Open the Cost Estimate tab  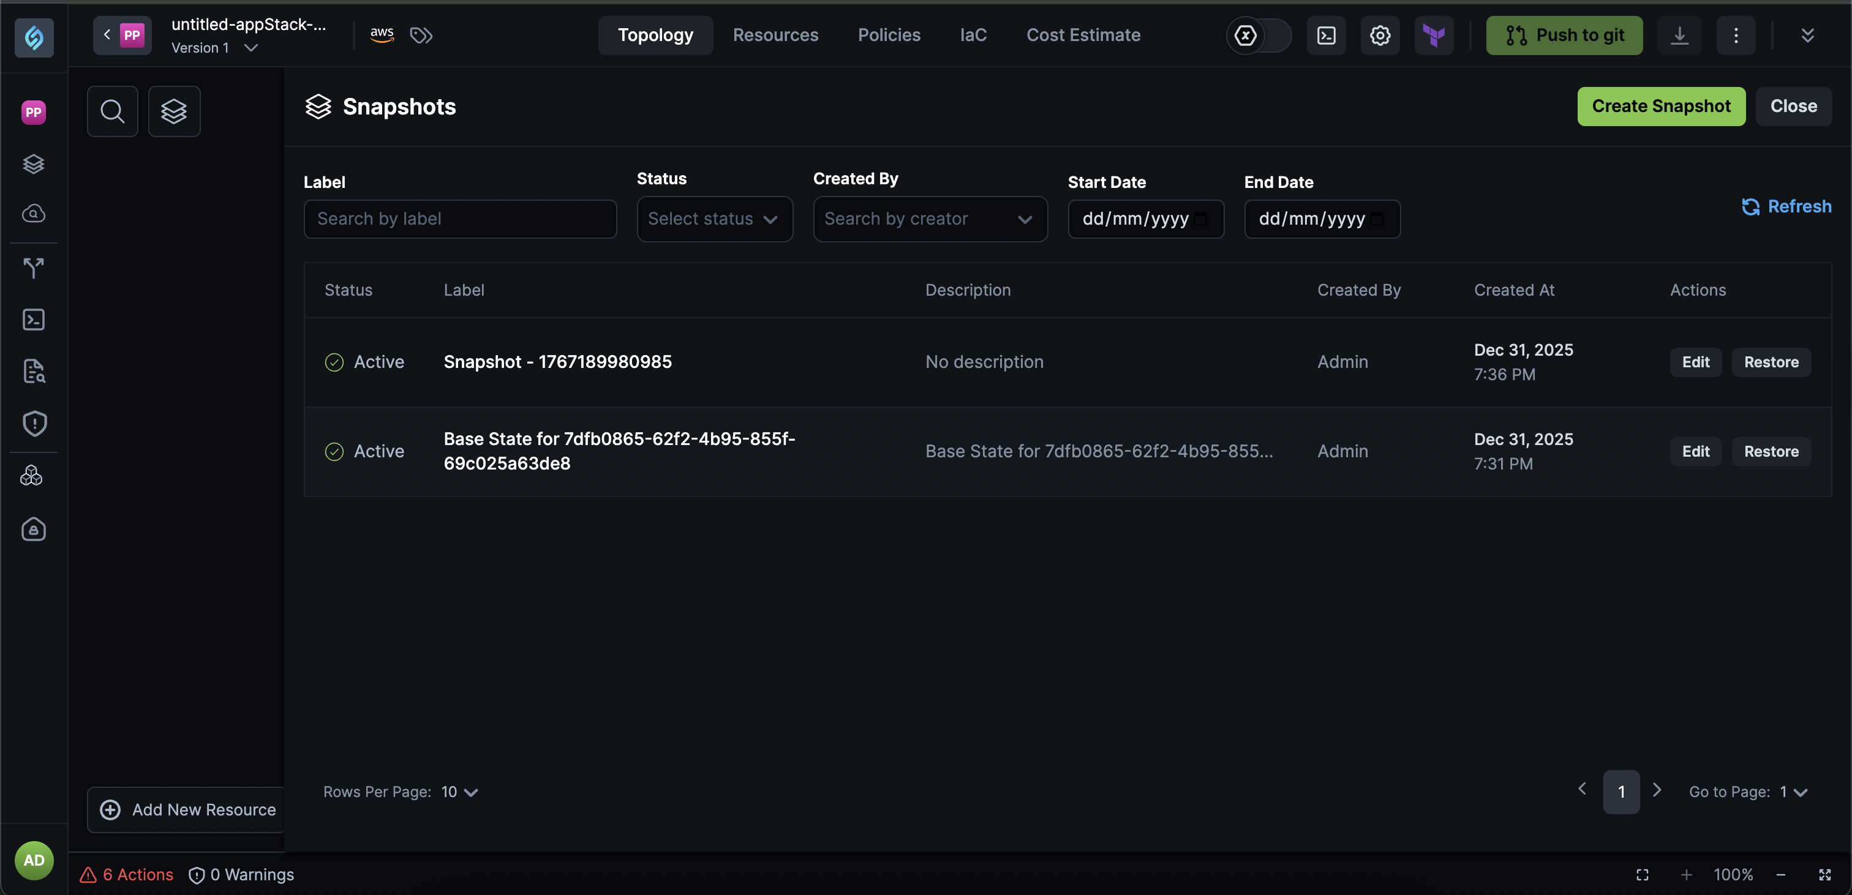point(1083,36)
